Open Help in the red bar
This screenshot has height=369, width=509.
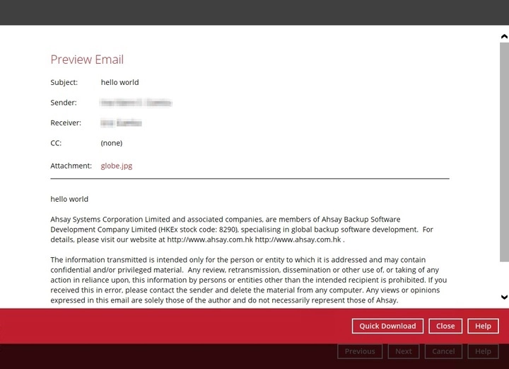tap(483, 326)
